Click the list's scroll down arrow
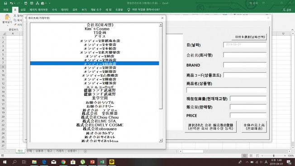Viewport: 295px width, 166px height. tap(161, 140)
